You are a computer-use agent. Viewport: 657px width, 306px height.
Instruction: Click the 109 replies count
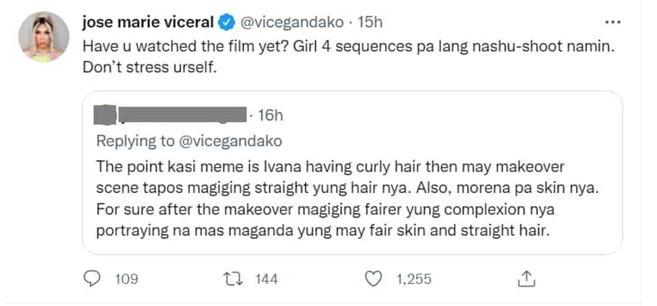(x=126, y=279)
